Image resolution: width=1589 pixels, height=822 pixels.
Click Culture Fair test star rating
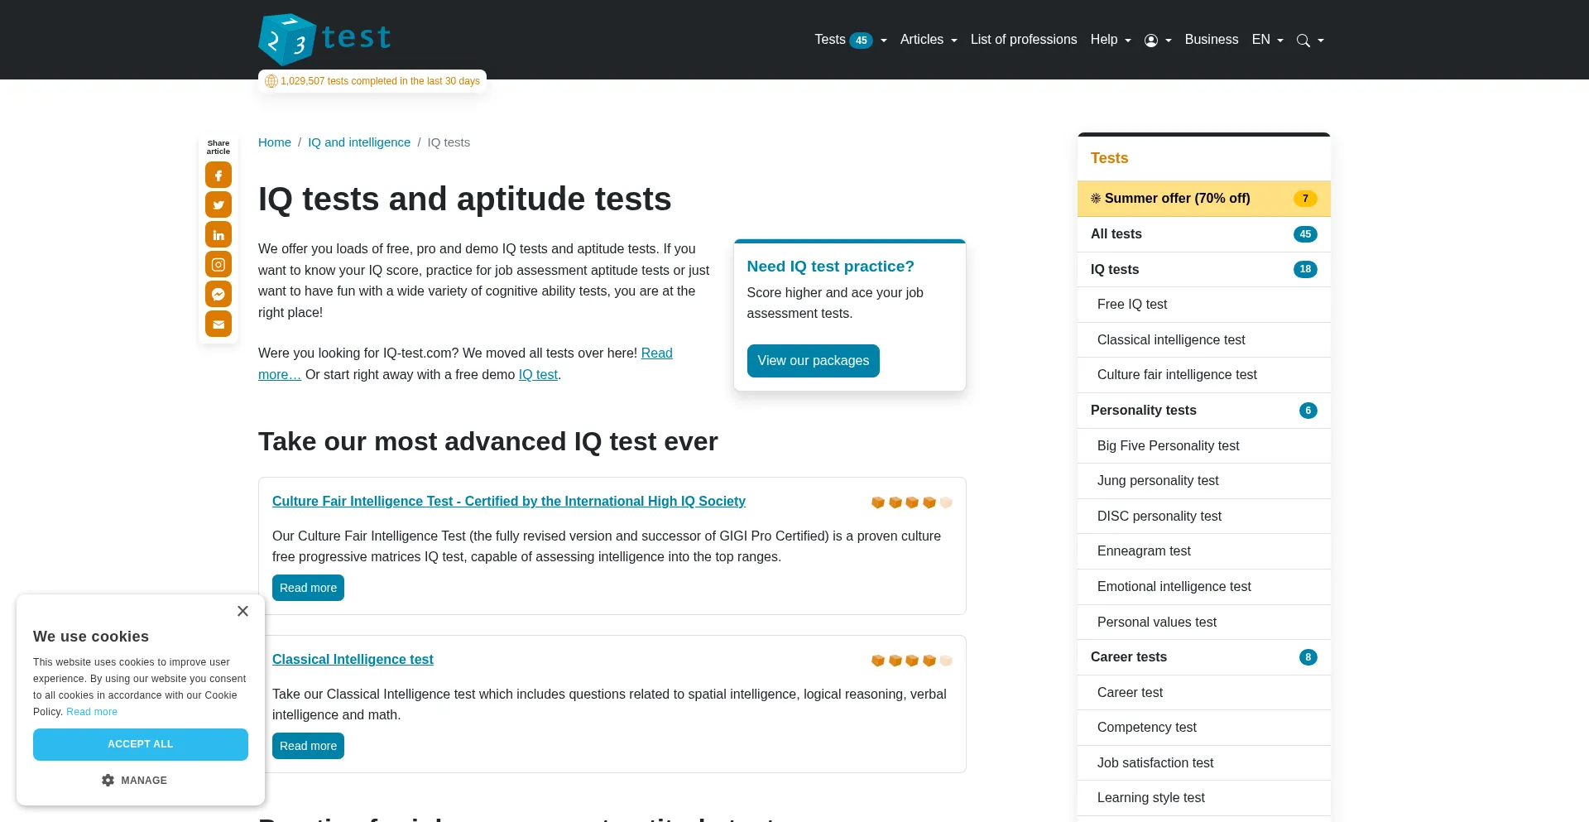tap(911, 502)
